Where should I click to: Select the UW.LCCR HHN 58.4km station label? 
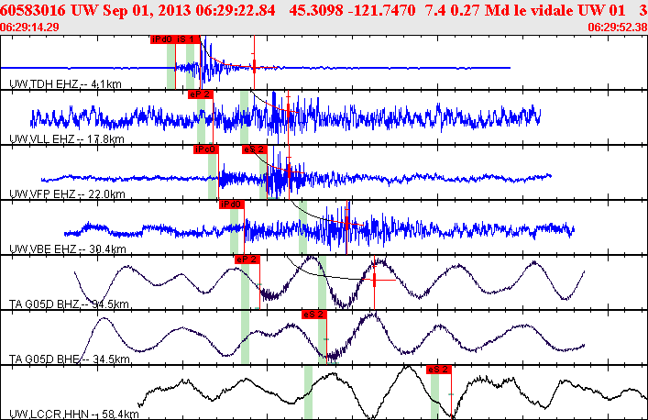(74, 414)
